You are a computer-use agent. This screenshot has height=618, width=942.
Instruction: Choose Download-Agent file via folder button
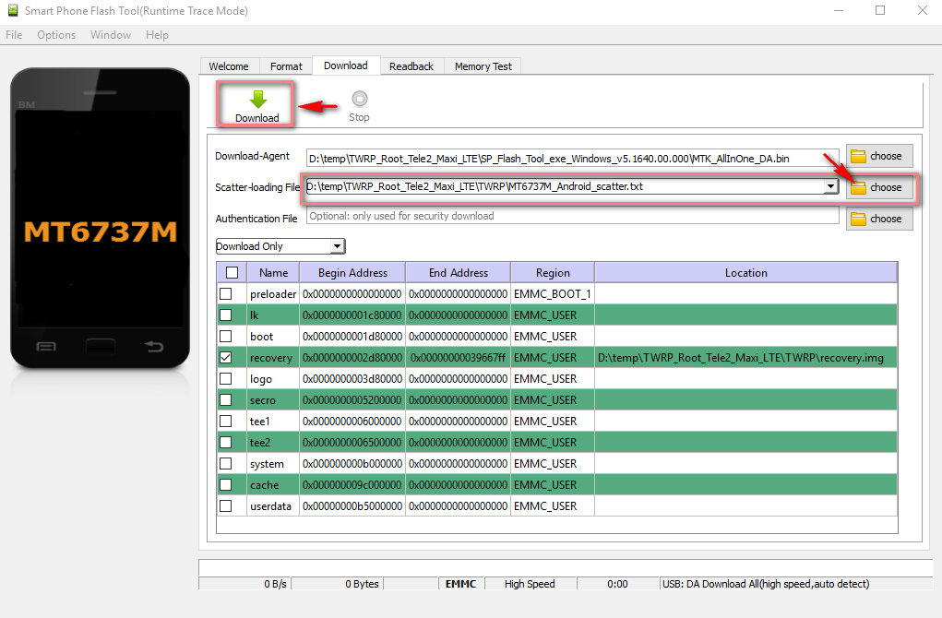tap(879, 156)
